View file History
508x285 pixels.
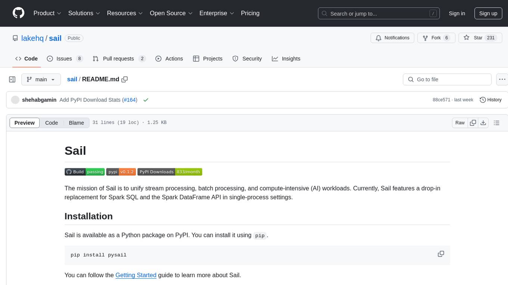[490, 100]
